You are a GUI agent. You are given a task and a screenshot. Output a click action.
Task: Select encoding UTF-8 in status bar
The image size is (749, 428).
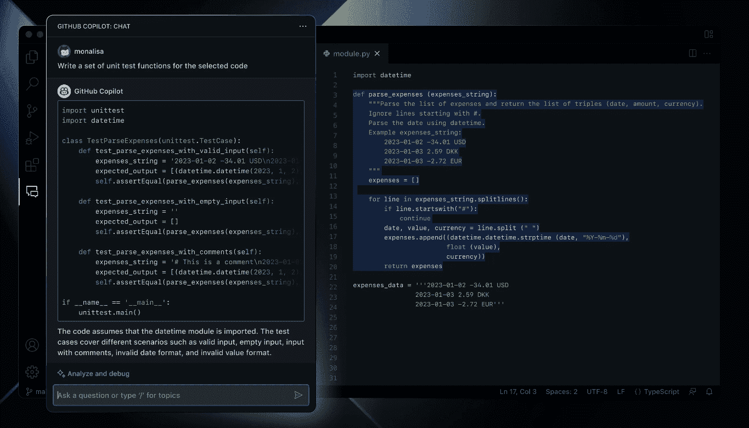click(597, 392)
